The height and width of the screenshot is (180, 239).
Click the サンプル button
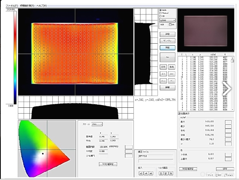(167, 41)
